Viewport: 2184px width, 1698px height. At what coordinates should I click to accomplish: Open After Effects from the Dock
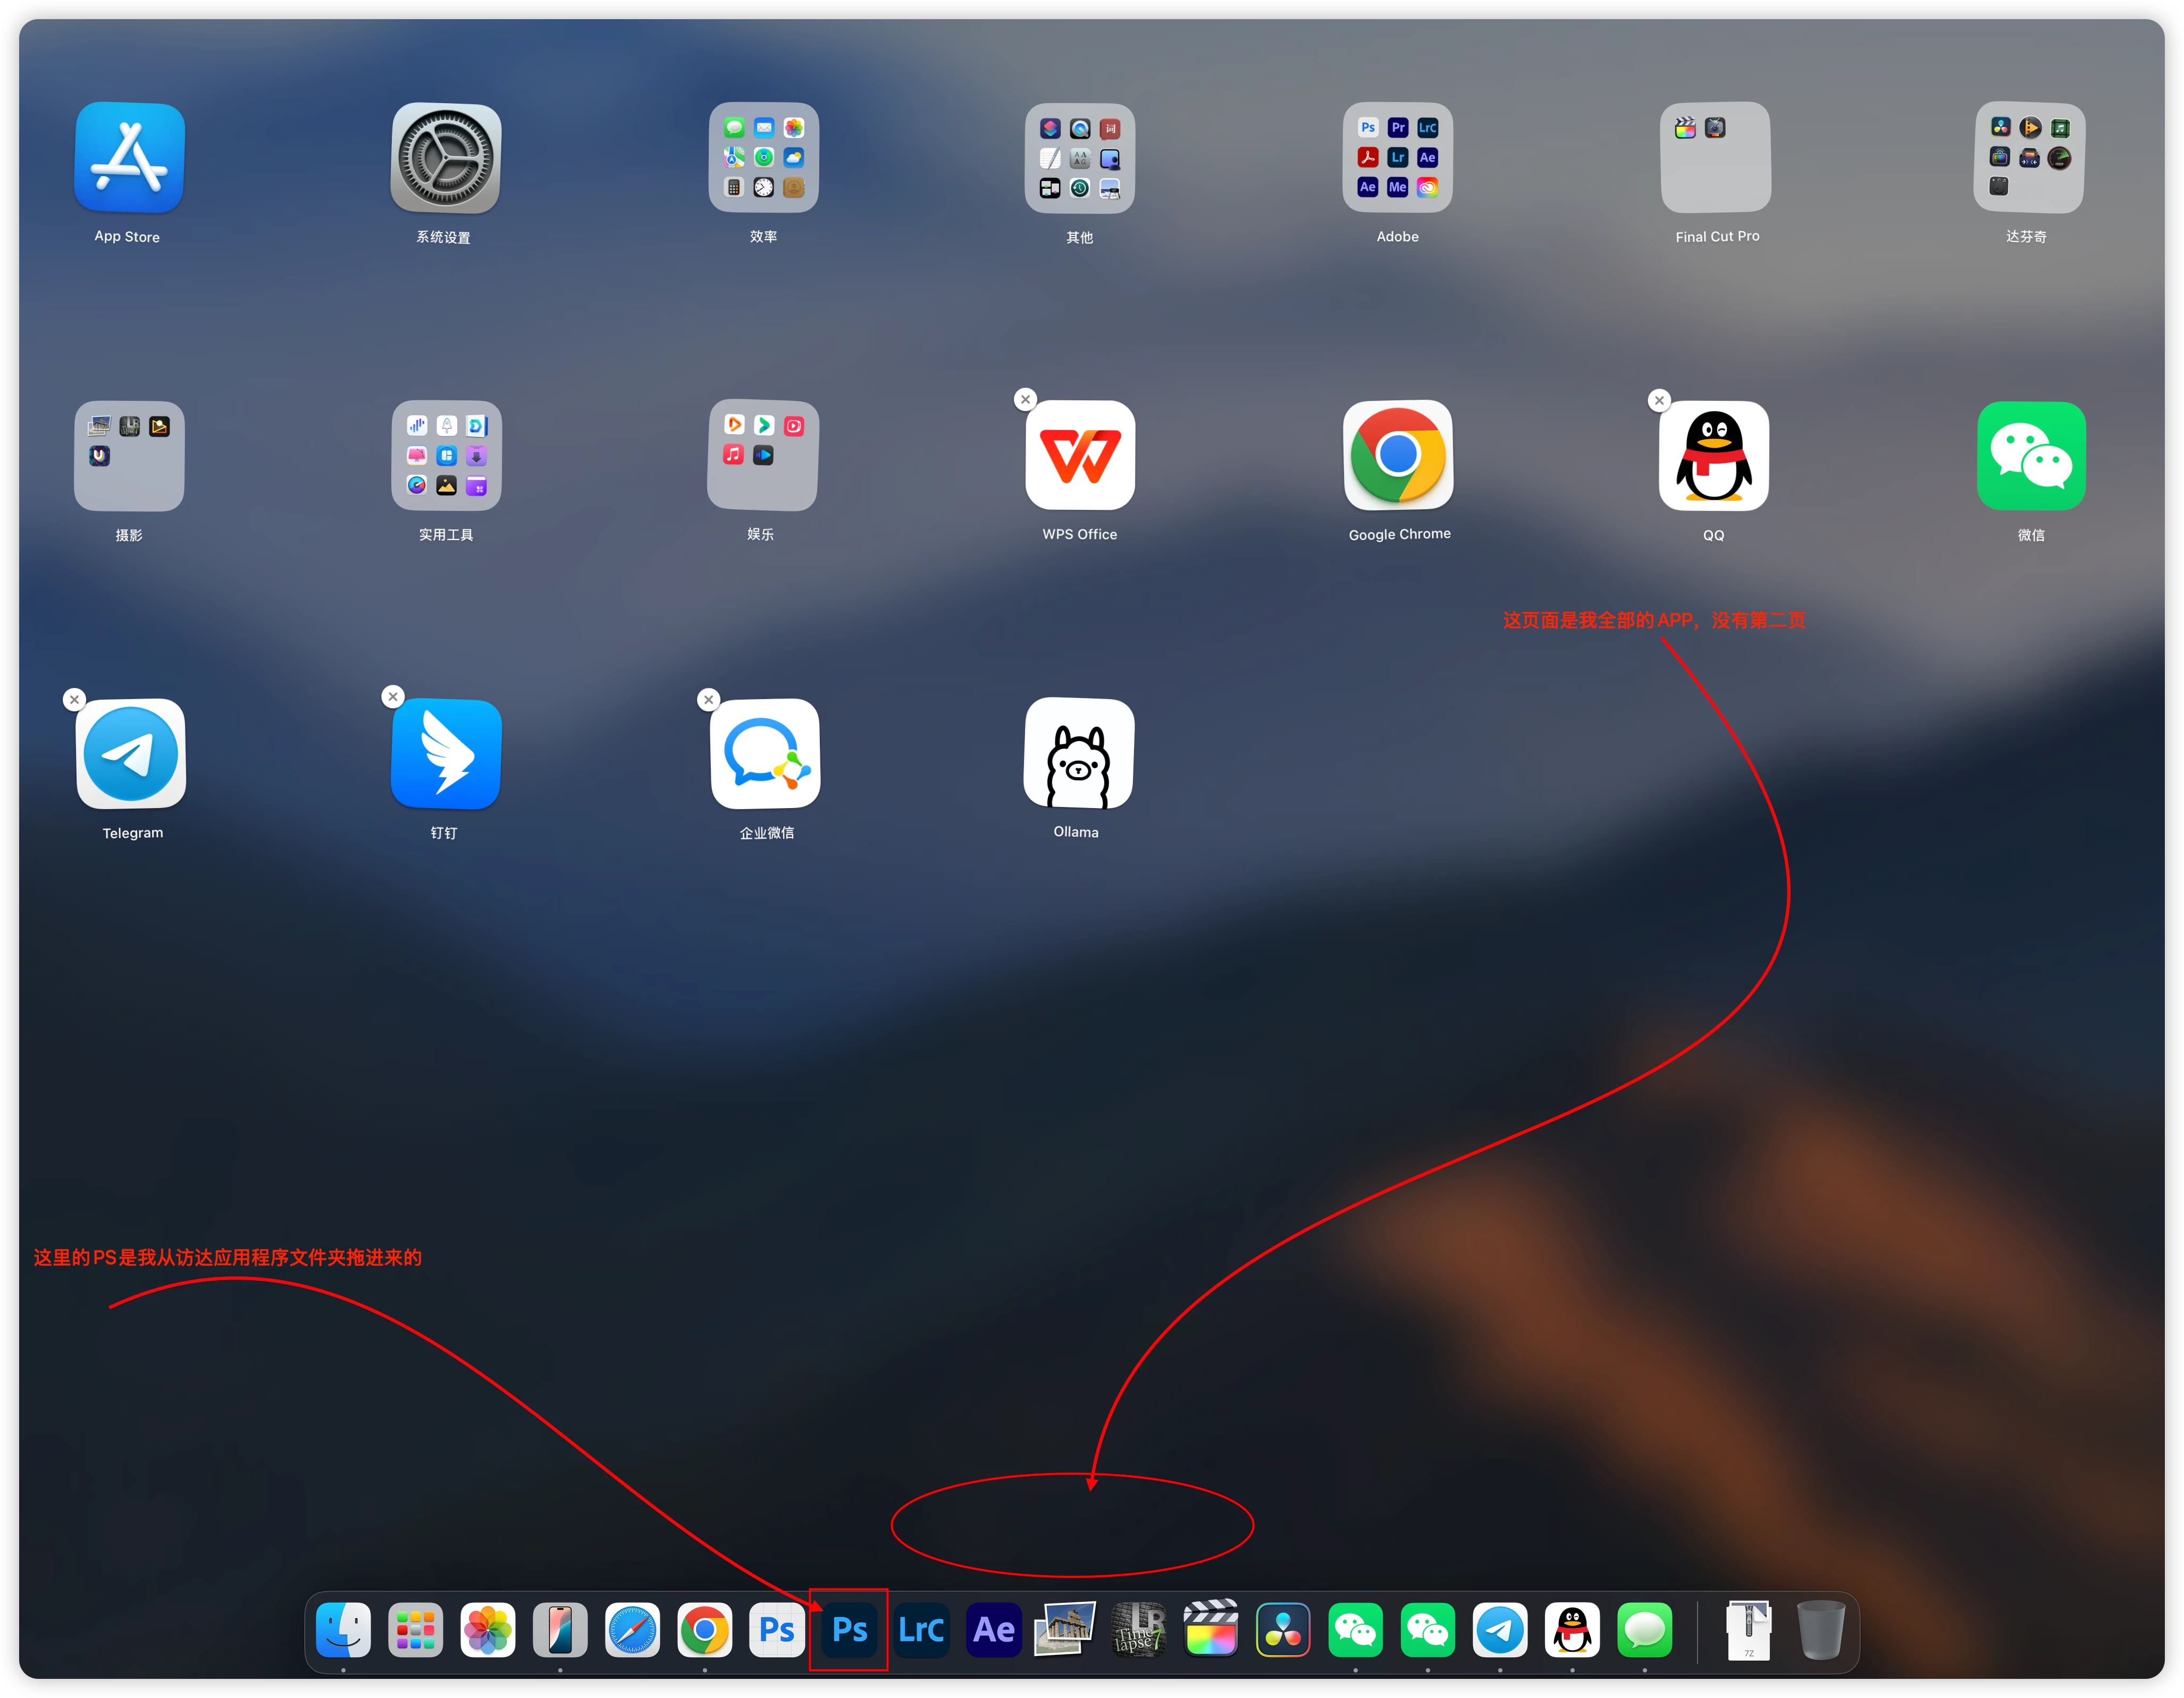[x=993, y=1630]
